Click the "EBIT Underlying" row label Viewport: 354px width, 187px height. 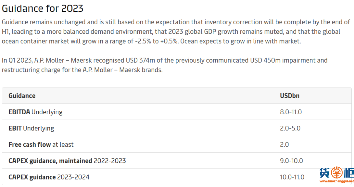pos(31,128)
